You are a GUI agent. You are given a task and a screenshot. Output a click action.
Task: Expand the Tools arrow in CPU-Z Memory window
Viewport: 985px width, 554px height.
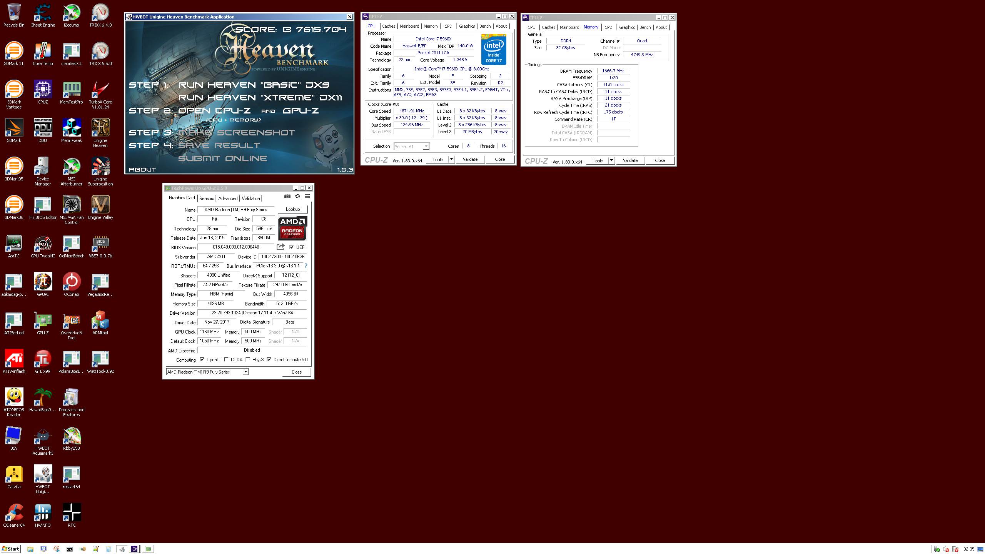611,160
